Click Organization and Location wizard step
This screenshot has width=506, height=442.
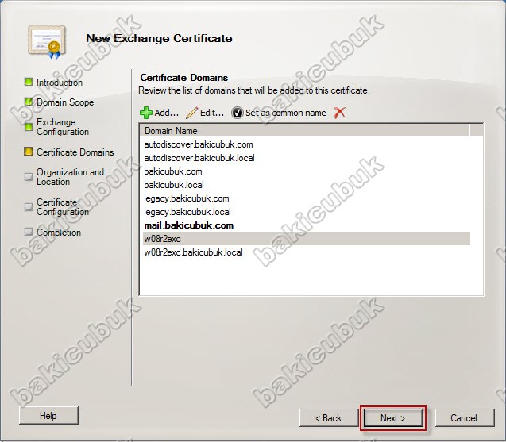click(70, 177)
